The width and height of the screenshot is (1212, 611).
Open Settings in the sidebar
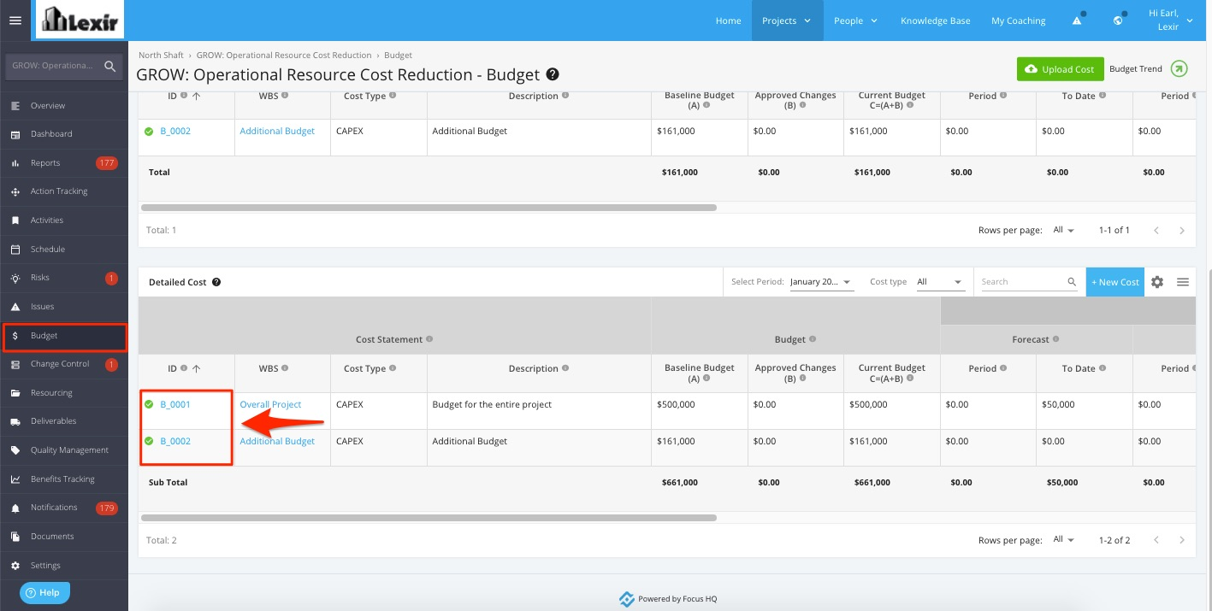point(64,566)
